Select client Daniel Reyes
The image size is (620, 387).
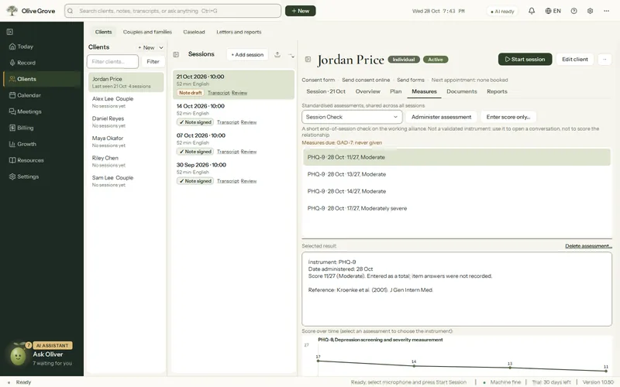[x=126, y=122]
